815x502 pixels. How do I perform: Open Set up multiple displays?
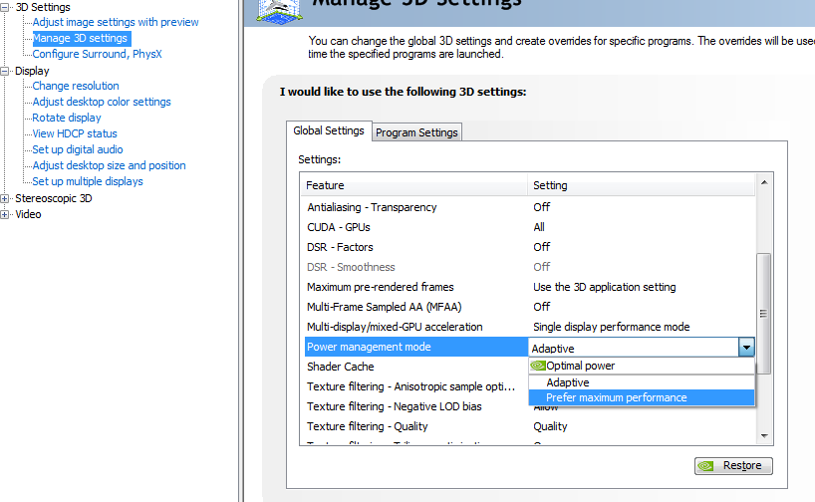point(88,181)
